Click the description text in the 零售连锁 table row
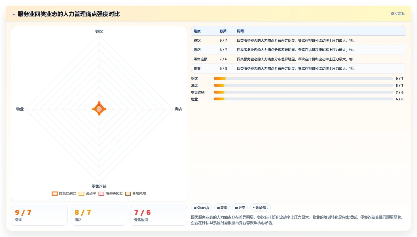This screenshot has height=237, width=417. point(296,59)
